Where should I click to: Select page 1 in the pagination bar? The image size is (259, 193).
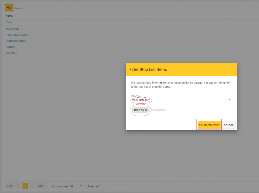coord(25,186)
